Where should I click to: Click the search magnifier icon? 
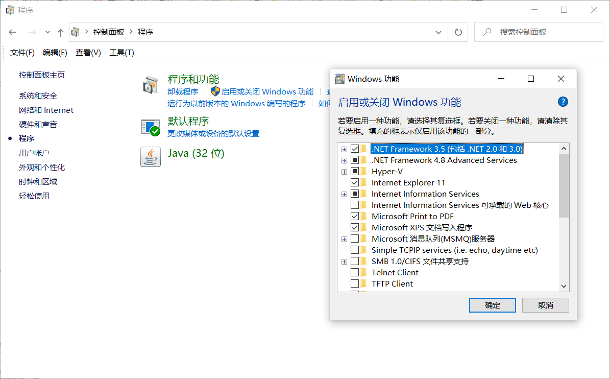486,32
